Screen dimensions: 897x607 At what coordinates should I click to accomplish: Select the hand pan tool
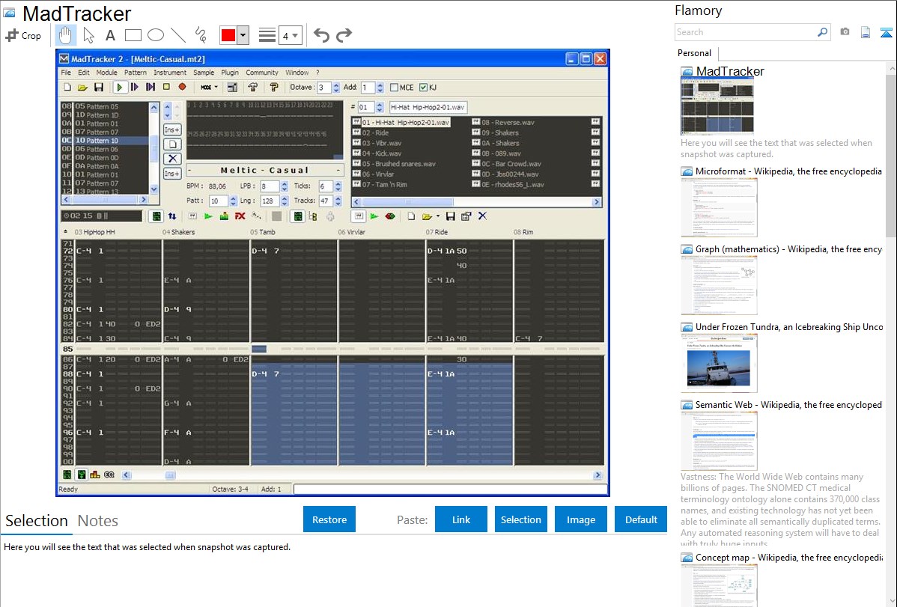(66, 35)
